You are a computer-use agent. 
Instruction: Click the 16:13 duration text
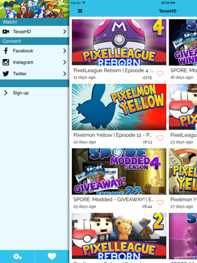pos(147,142)
